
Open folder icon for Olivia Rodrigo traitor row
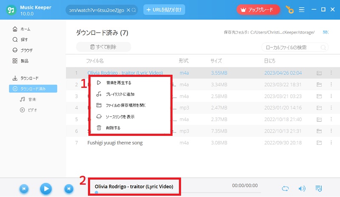(319, 73)
